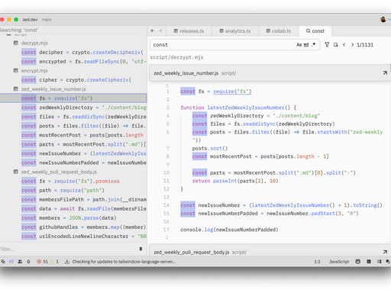Switch to the analytics.ts tab
The image size is (391, 293).
point(235,31)
